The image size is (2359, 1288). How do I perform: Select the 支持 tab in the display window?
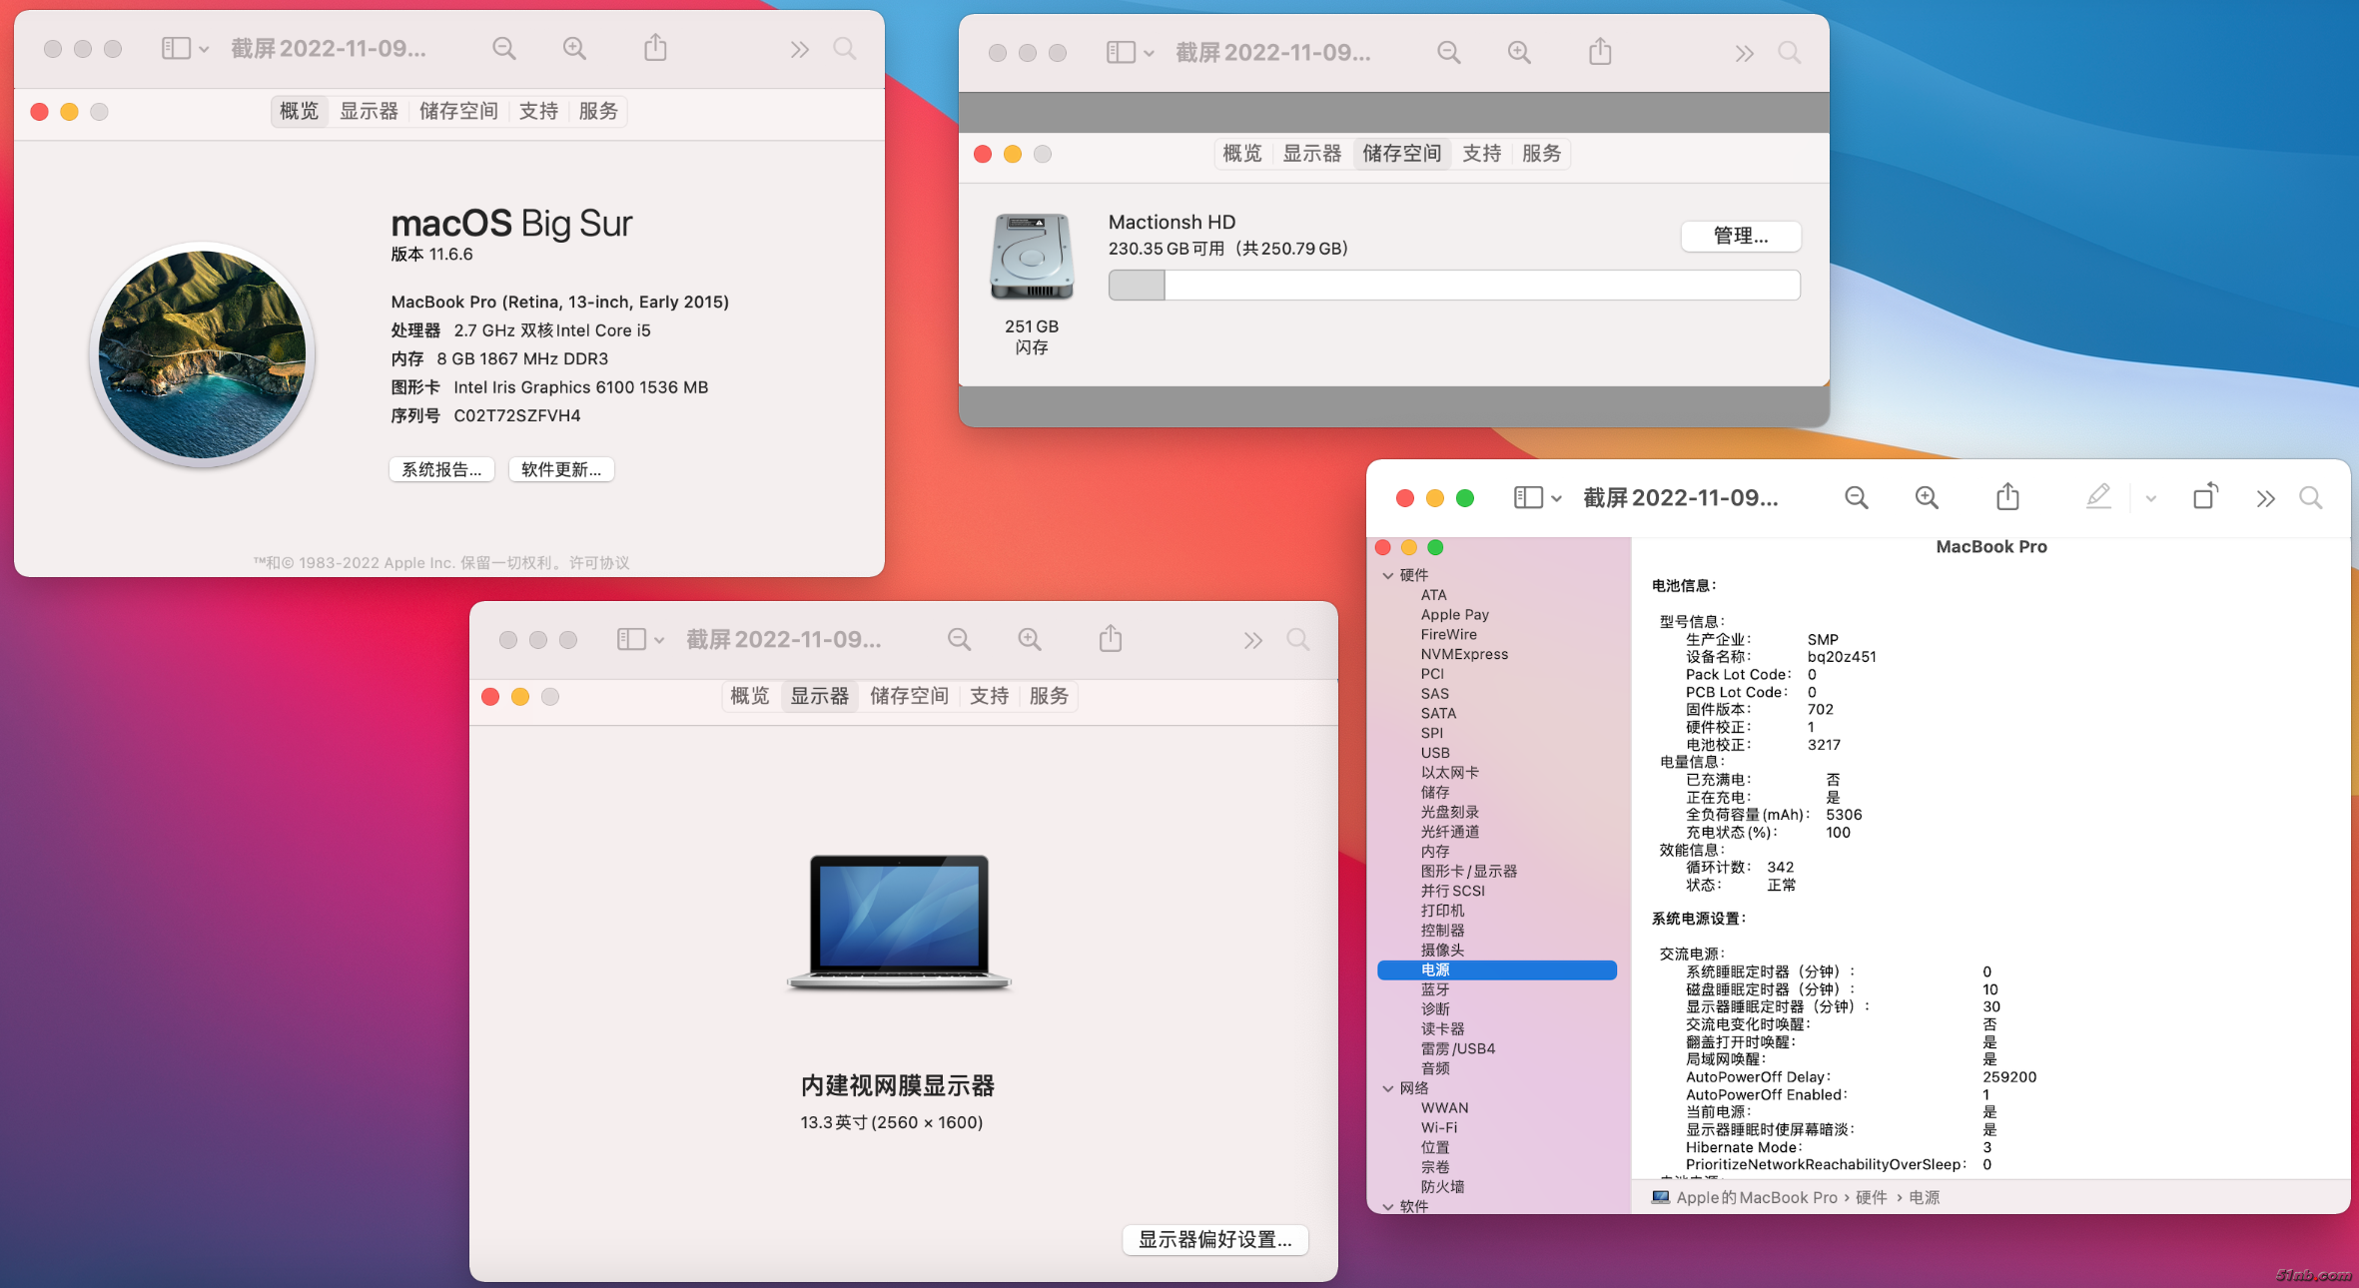pos(989,696)
